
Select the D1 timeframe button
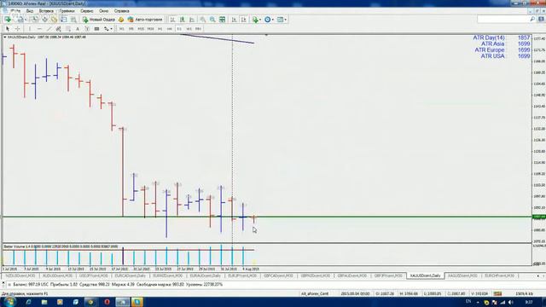click(179, 29)
